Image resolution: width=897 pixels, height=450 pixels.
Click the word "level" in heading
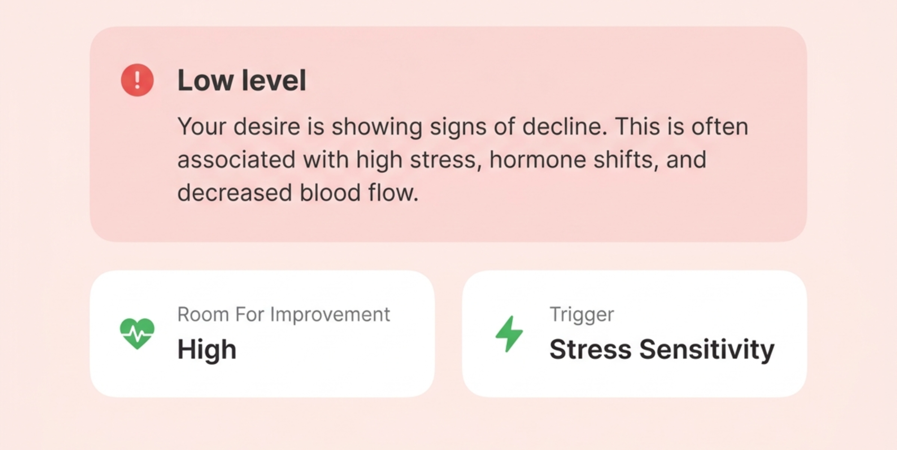274,81
